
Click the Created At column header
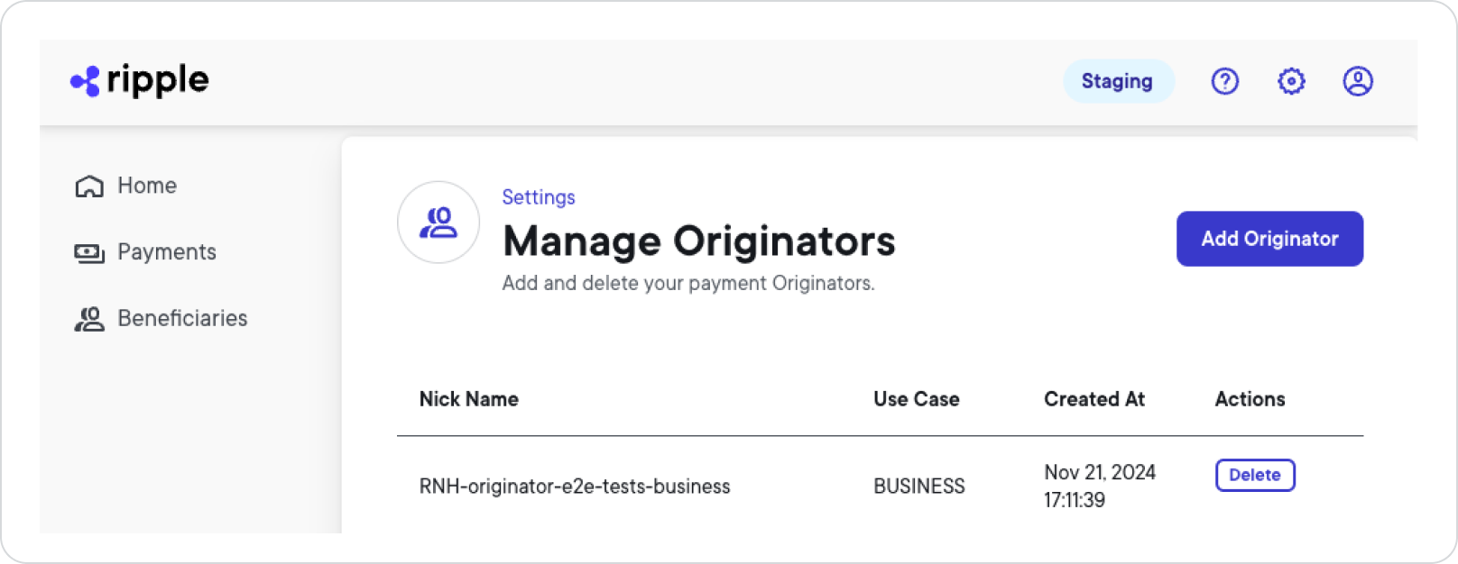[x=1093, y=399]
